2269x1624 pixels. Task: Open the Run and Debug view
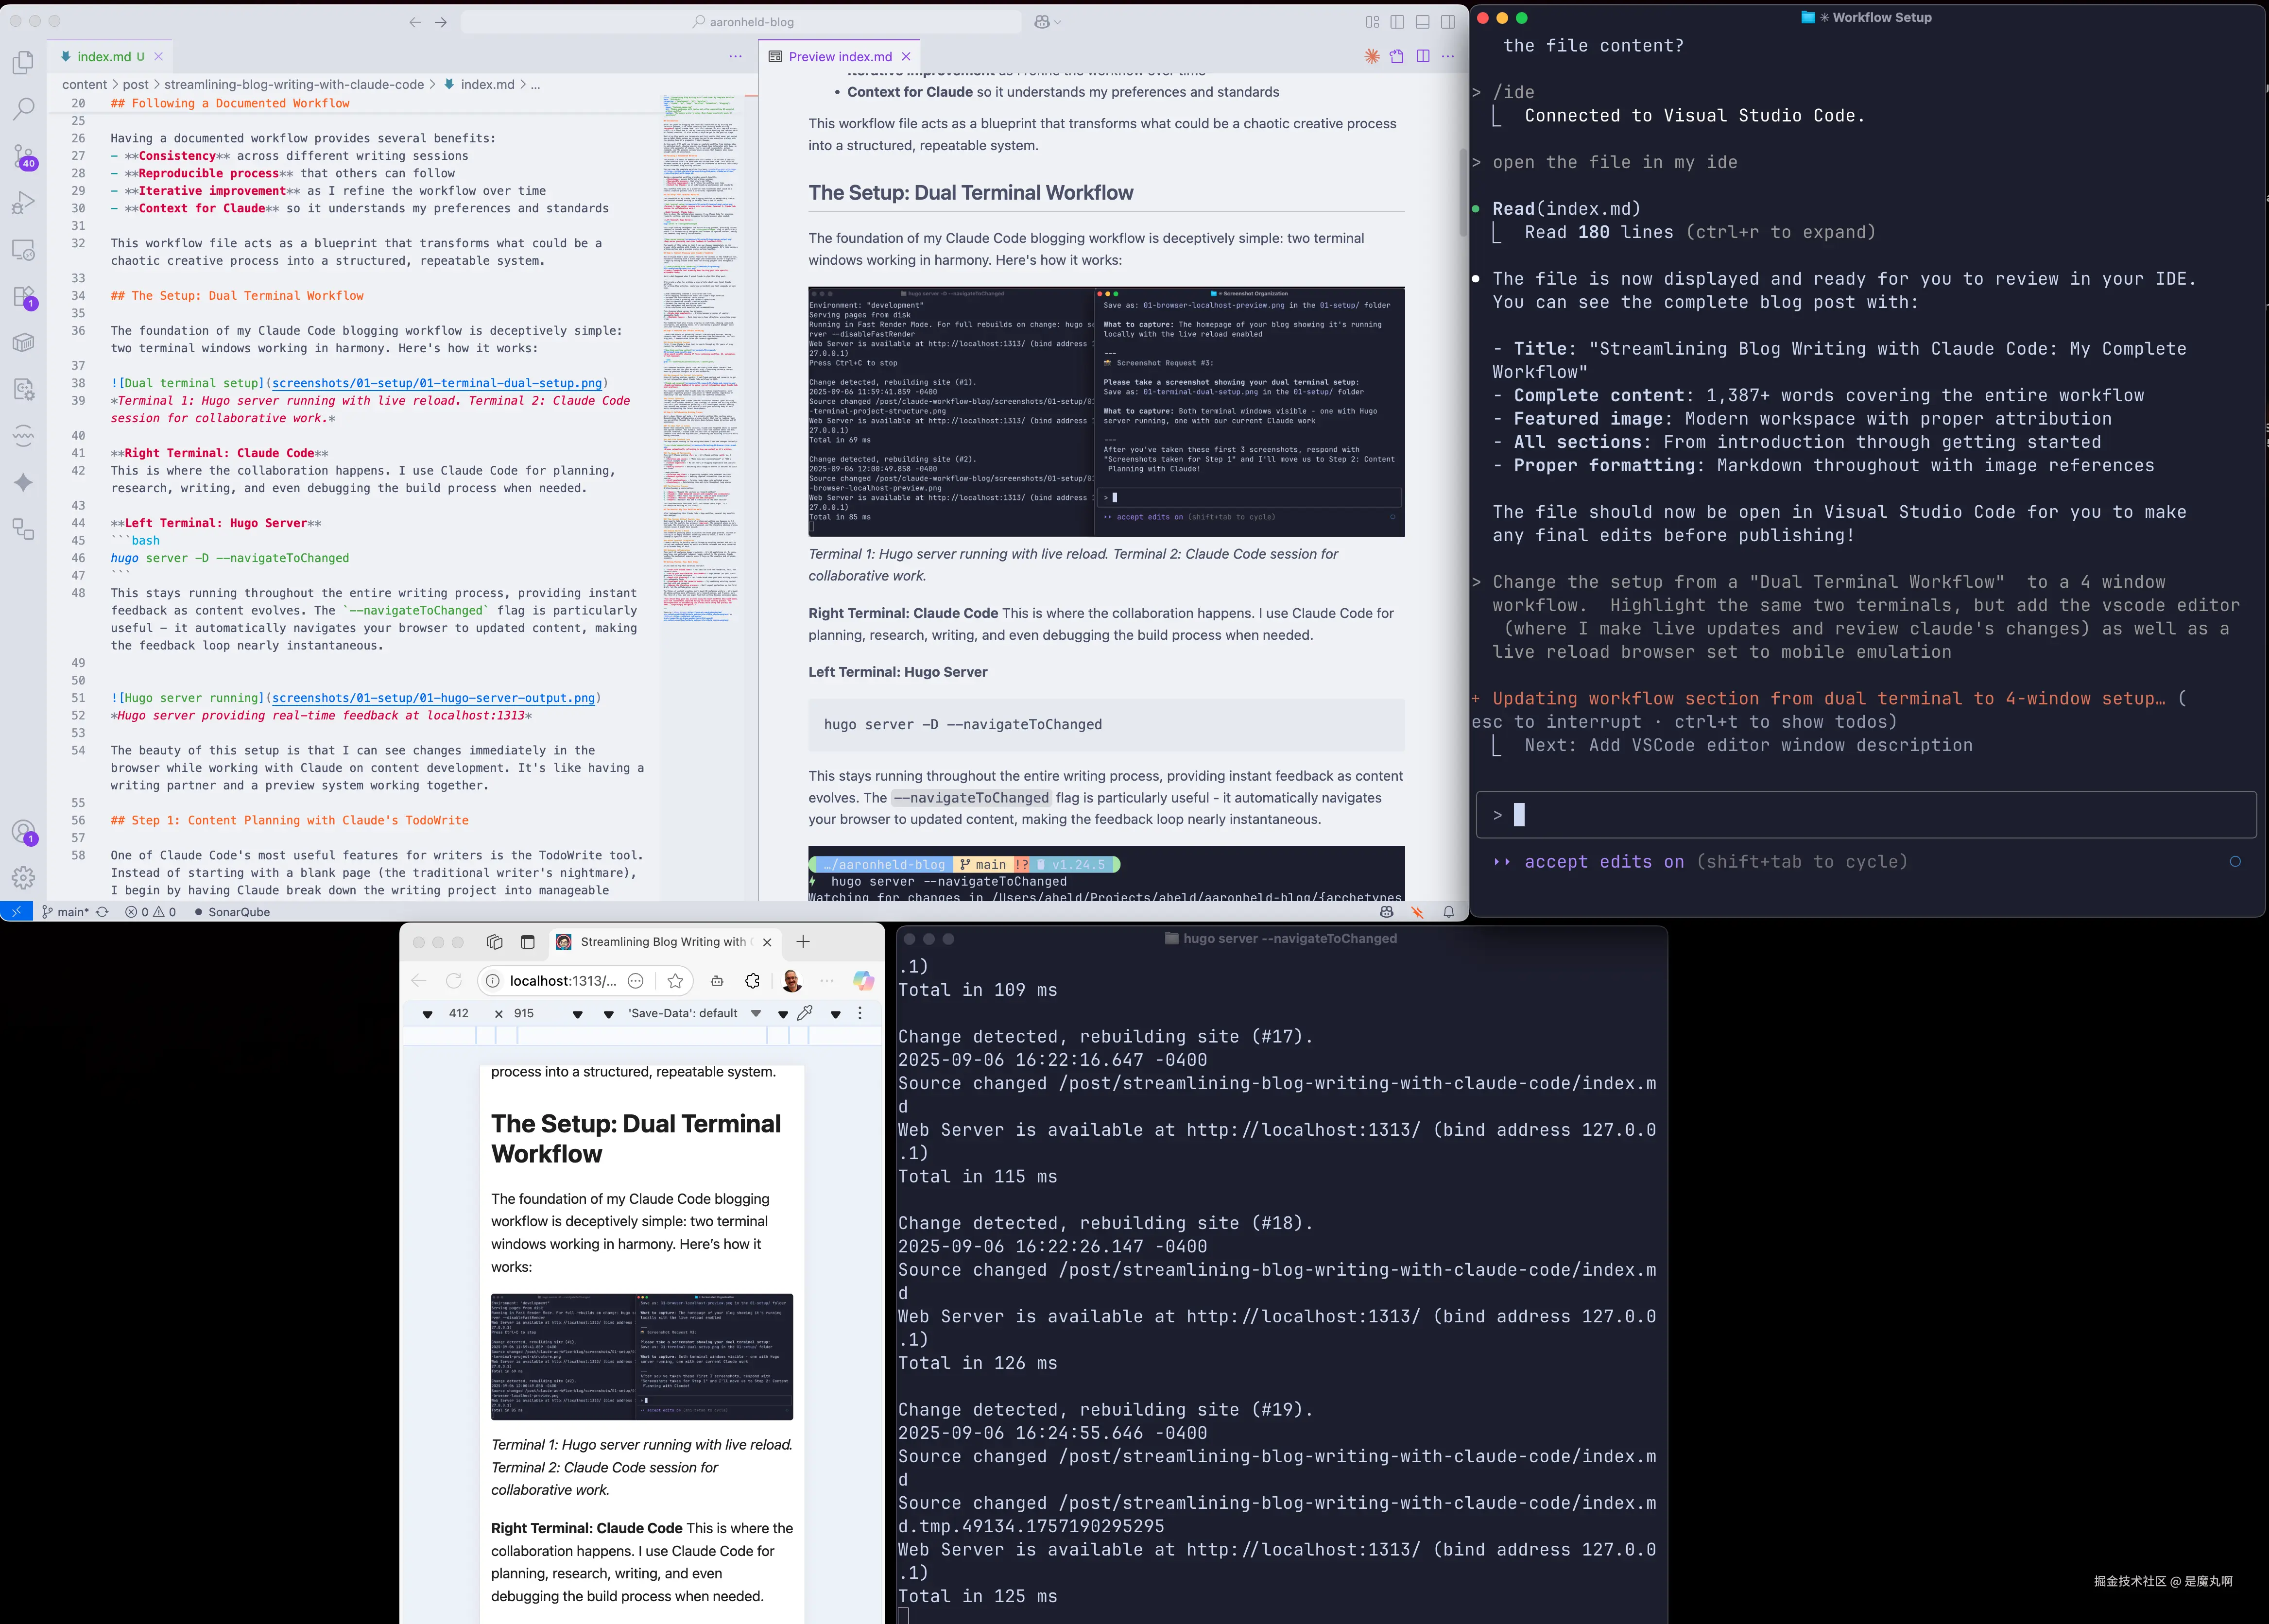[x=23, y=203]
